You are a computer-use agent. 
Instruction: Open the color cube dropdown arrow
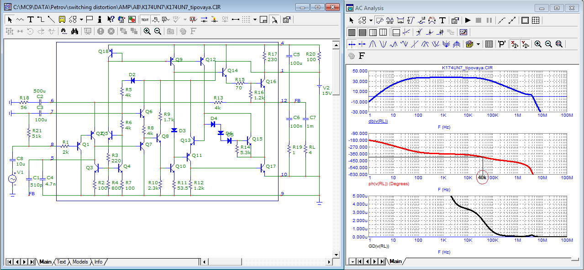click(478, 44)
